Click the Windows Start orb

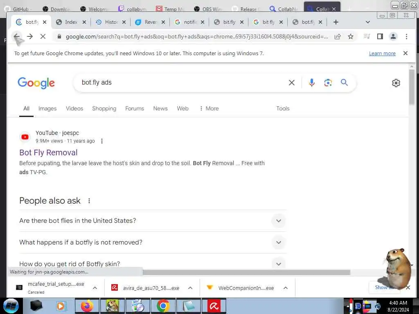[11, 306]
